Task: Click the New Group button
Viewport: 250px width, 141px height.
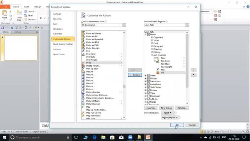Action: pos(166,108)
